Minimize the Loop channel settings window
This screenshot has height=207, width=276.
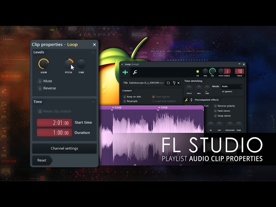(239, 64)
